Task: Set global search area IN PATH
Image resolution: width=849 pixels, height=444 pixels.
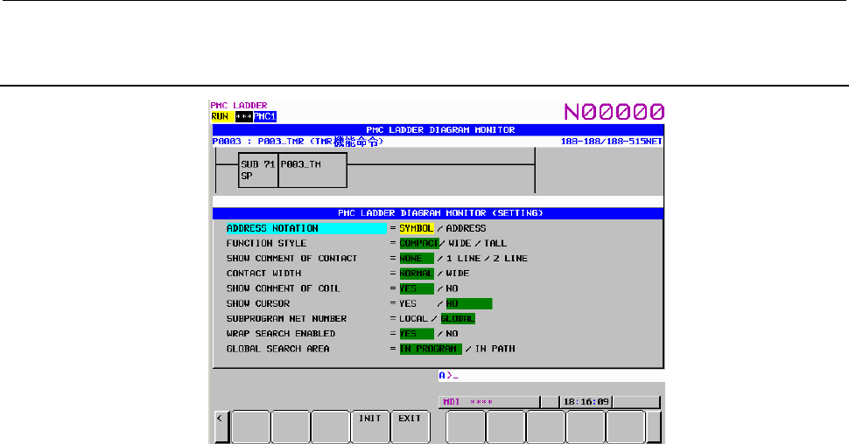Action: pos(495,350)
